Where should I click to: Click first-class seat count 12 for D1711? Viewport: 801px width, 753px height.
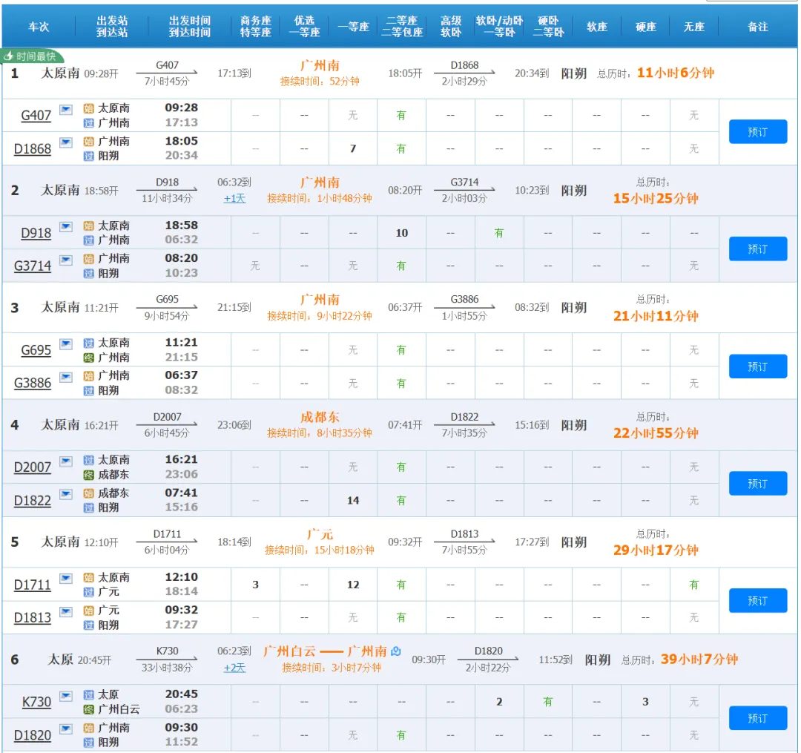353,585
